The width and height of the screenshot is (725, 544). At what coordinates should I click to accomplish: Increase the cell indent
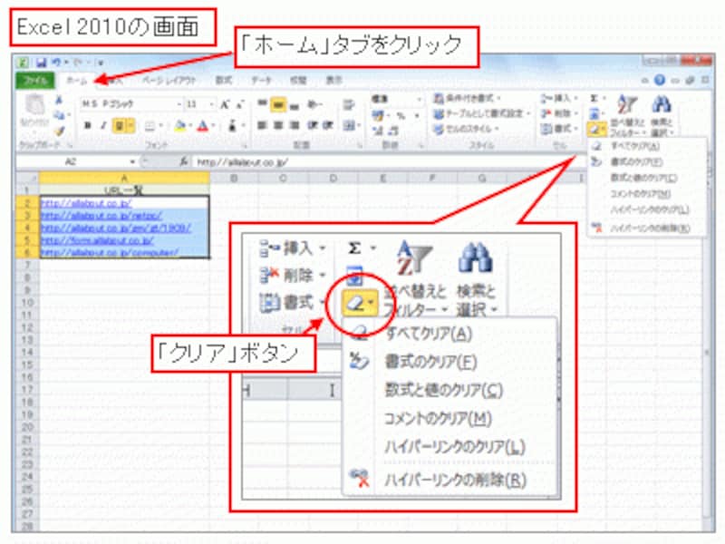328,125
